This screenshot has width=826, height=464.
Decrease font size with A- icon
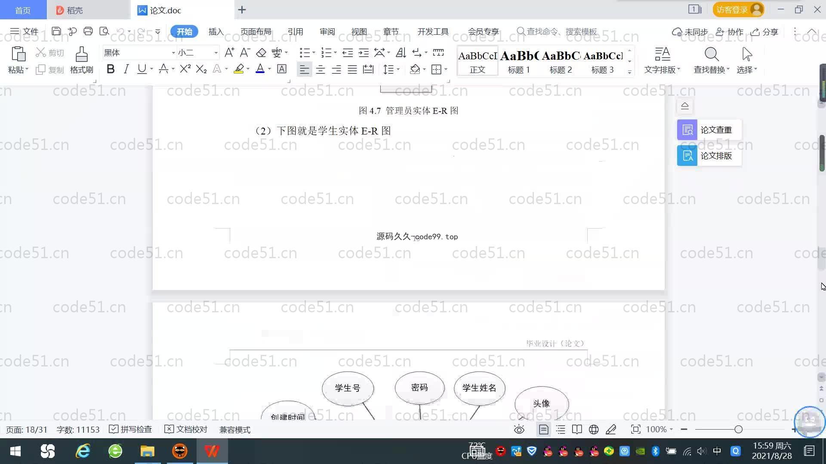245,52
